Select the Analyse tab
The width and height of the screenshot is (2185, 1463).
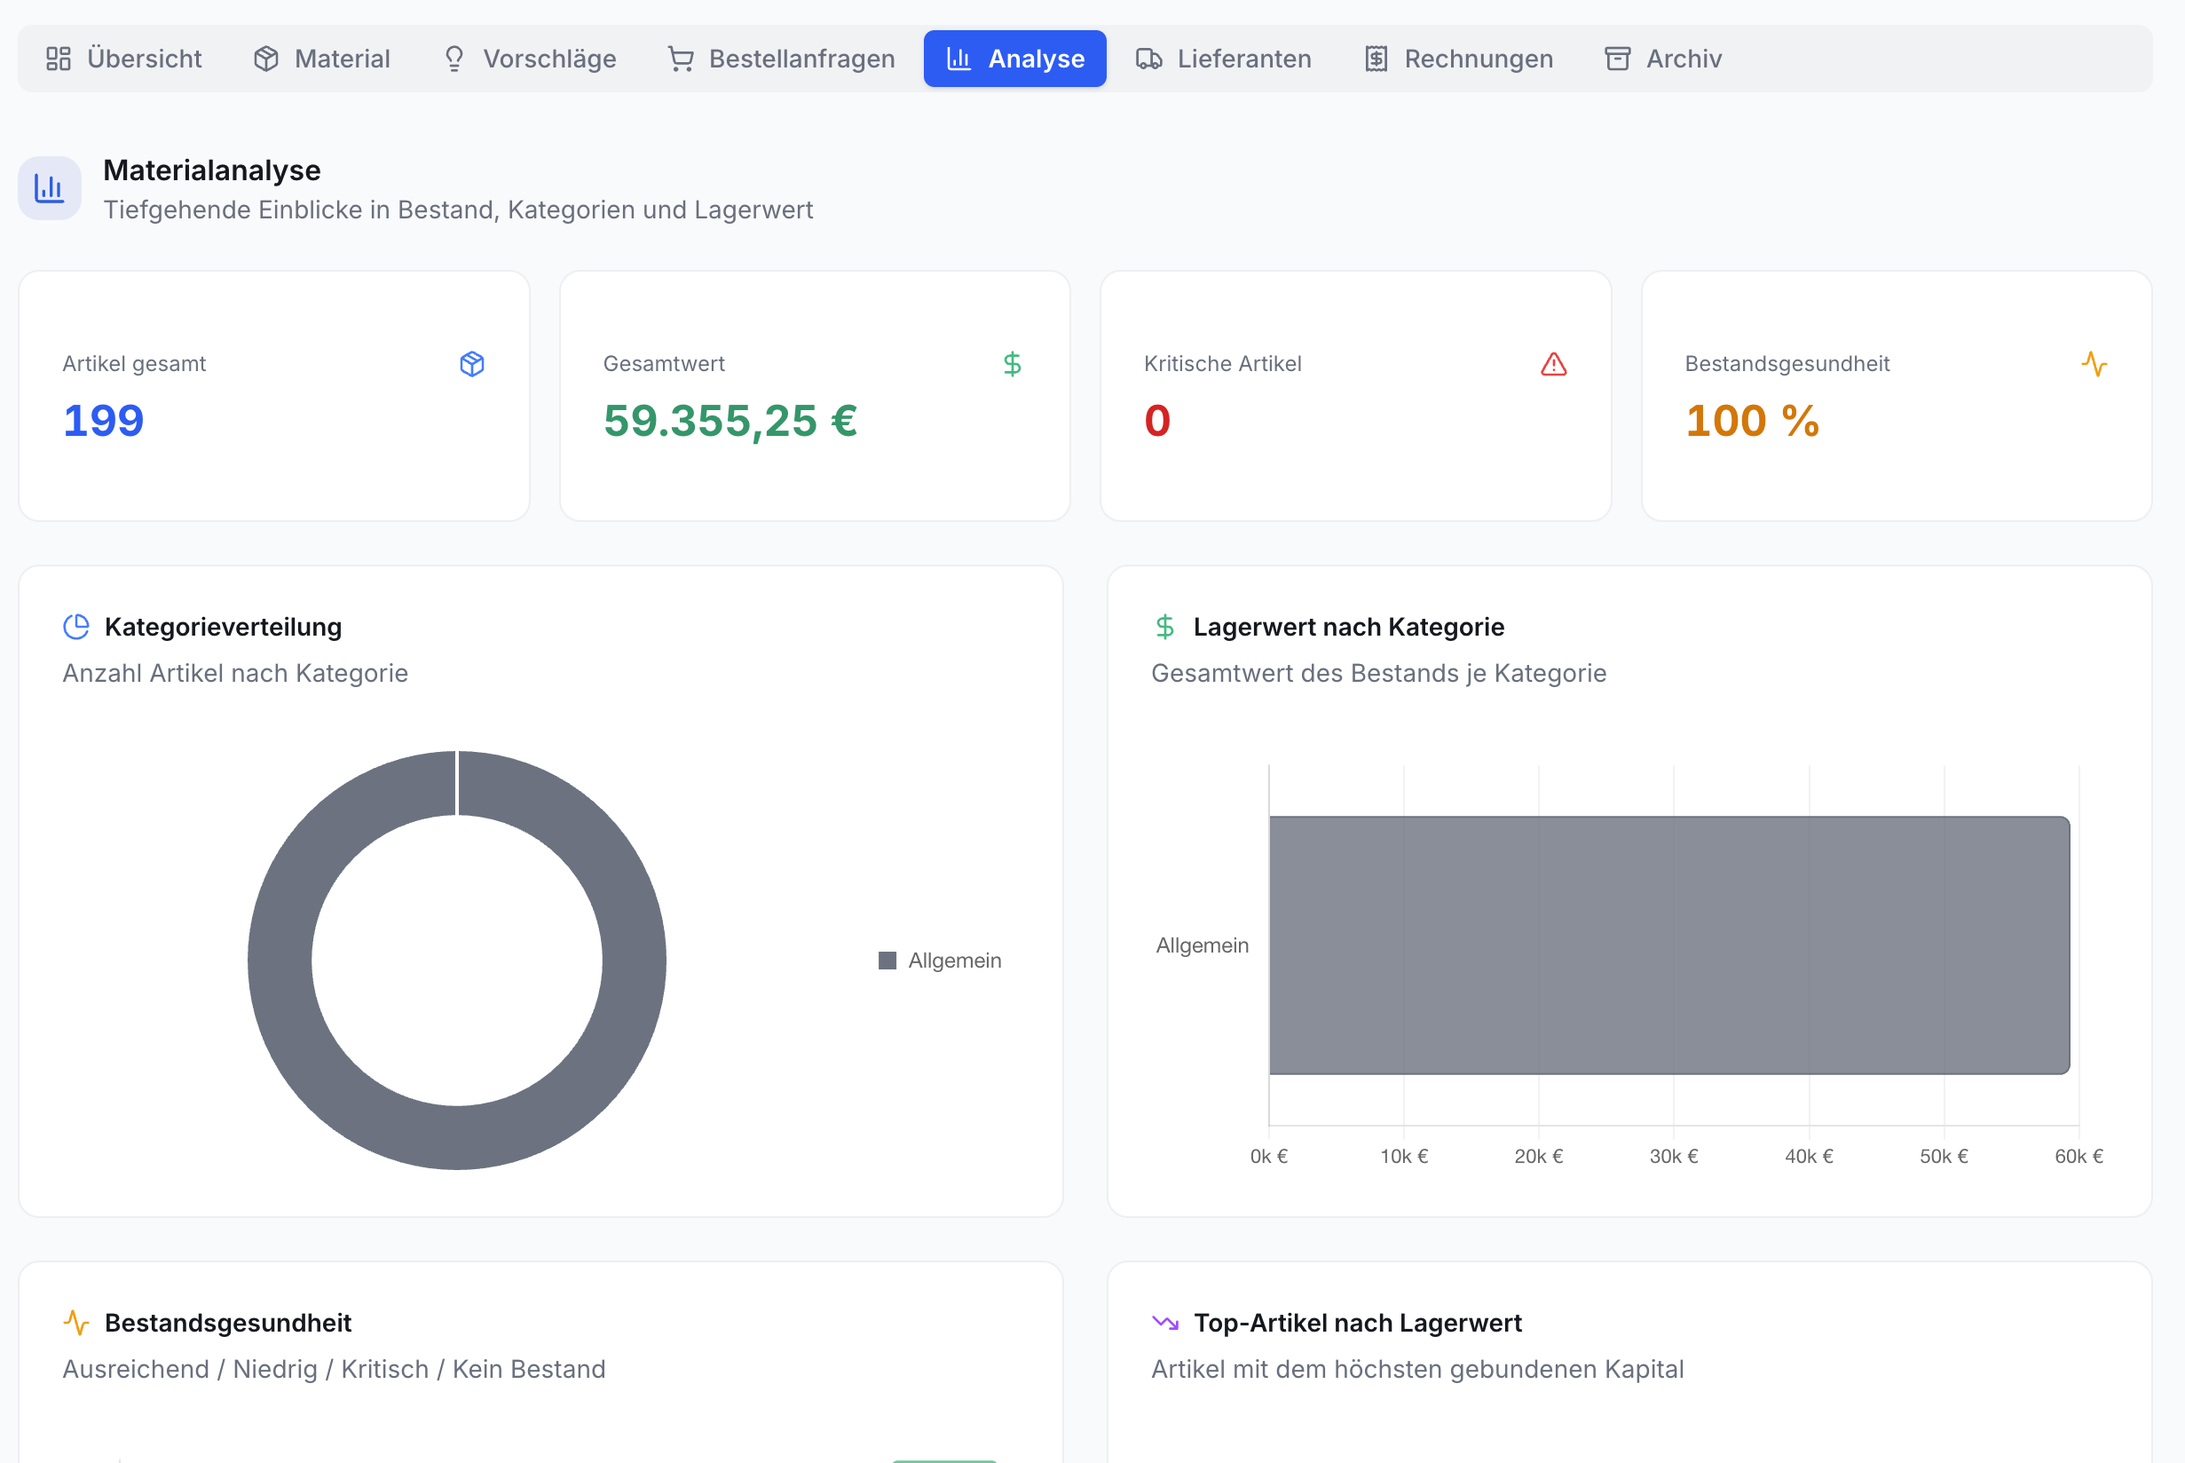tap(1014, 59)
